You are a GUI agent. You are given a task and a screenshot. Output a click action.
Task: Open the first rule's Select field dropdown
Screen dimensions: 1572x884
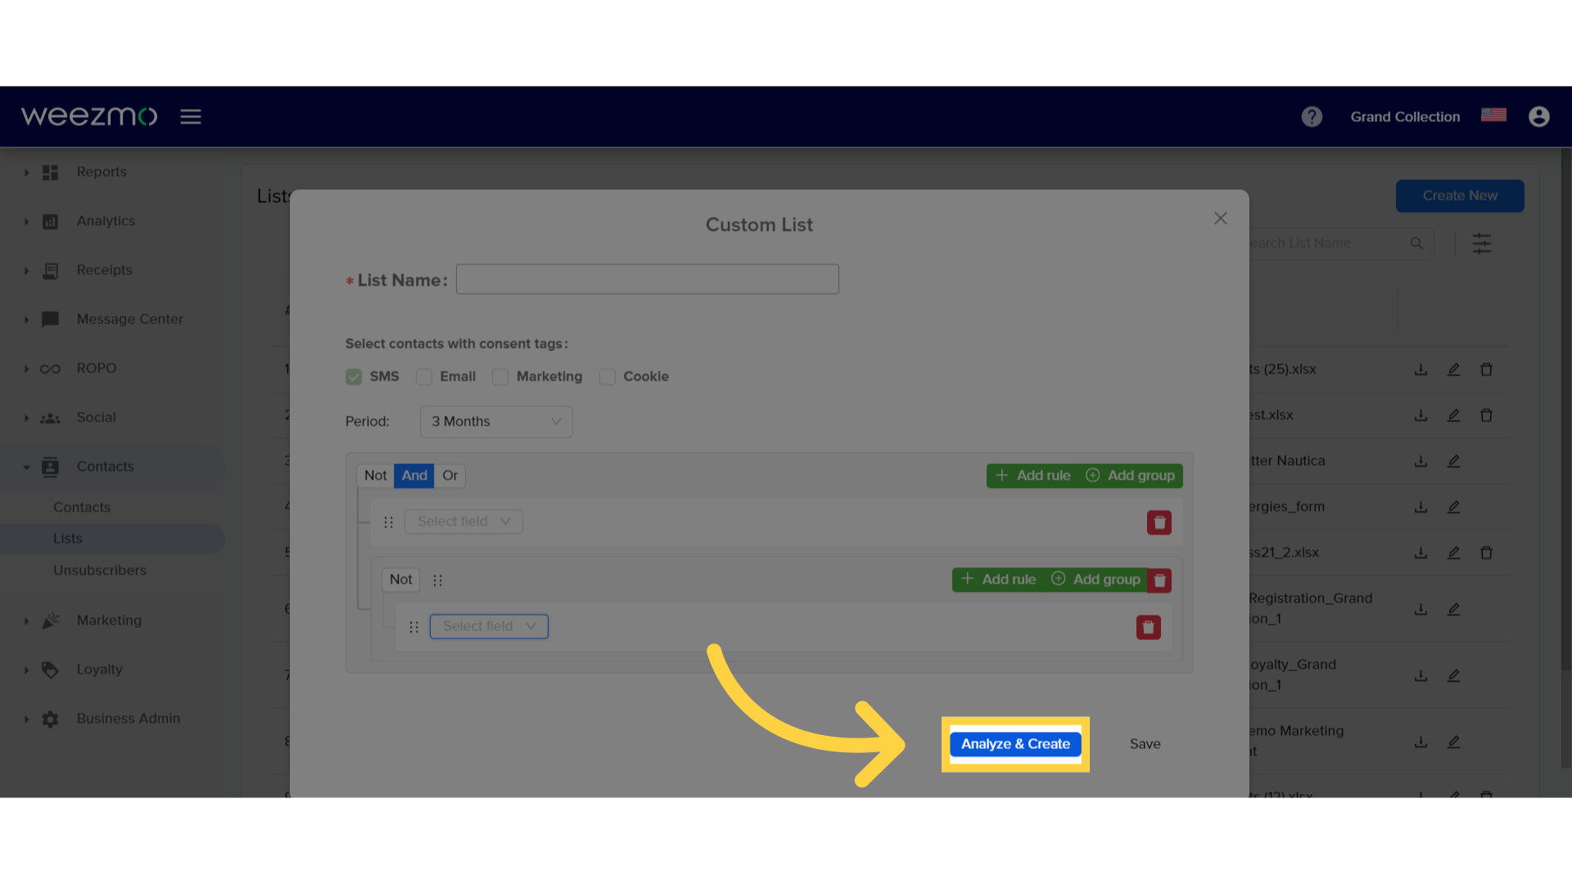pos(463,521)
